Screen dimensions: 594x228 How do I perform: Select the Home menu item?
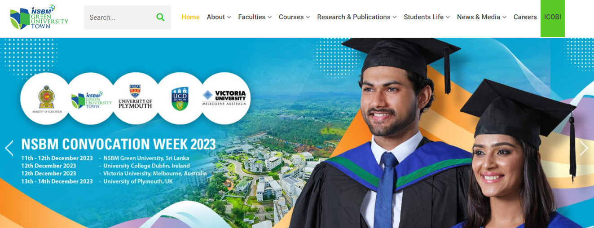(x=190, y=17)
